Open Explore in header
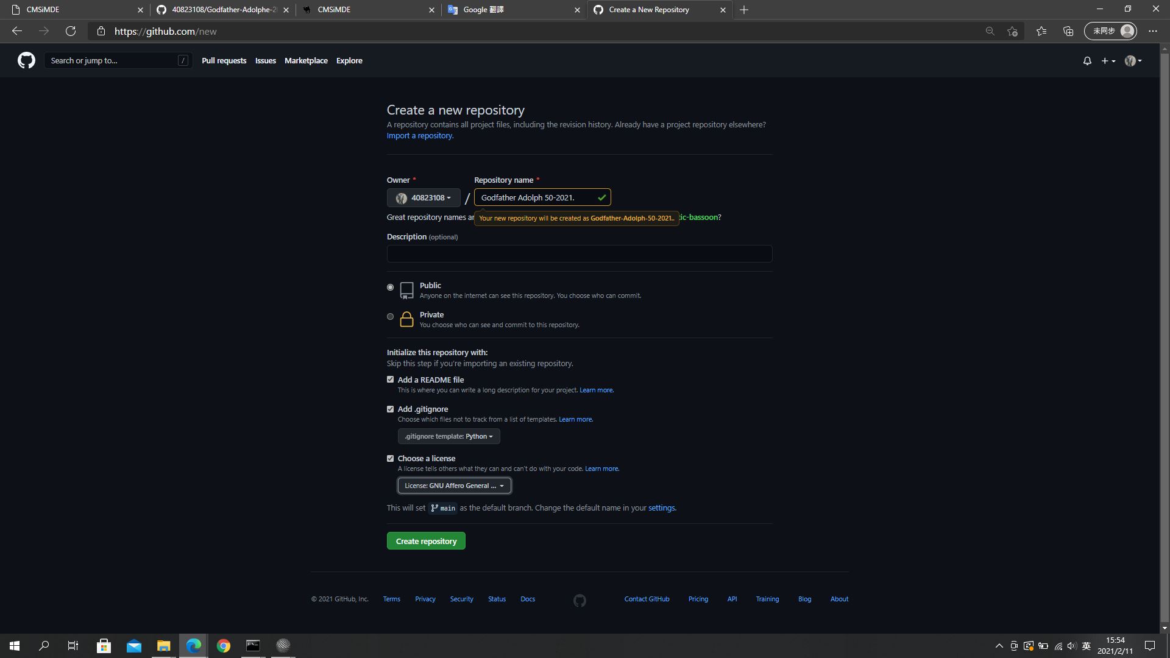This screenshot has width=1170, height=658. pos(349,61)
